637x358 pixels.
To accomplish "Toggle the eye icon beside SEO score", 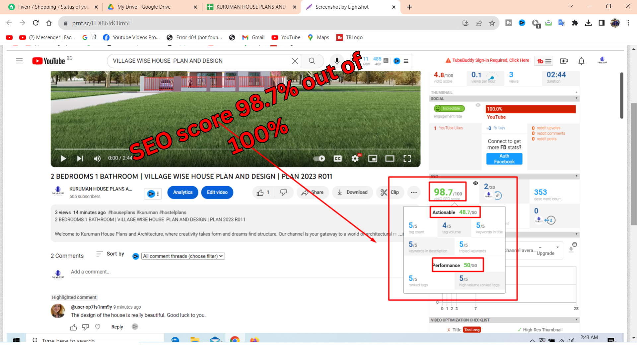I will (x=475, y=183).
